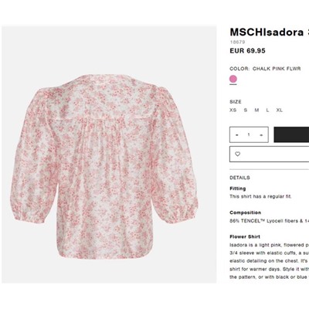Choose size XL
The height and width of the screenshot is (309, 309).
[280, 110]
